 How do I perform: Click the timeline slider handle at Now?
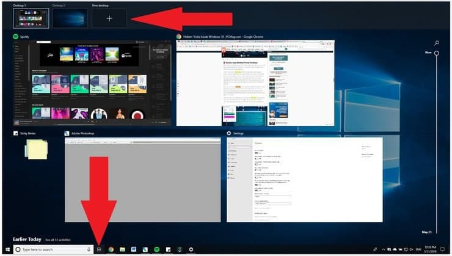click(437, 54)
